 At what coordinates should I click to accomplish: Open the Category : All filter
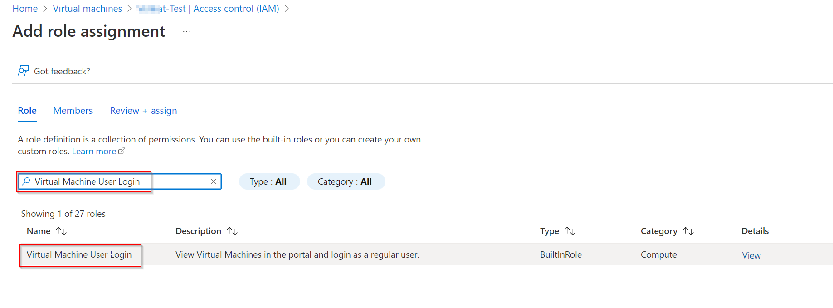(x=346, y=181)
